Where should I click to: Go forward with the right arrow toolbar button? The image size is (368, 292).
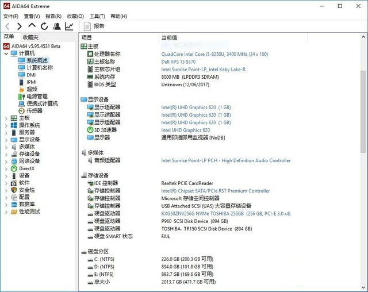pyautogui.click(x=20, y=26)
